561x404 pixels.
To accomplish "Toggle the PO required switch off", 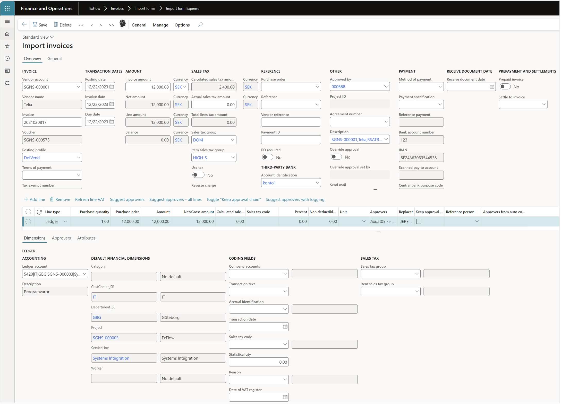I will (267, 157).
